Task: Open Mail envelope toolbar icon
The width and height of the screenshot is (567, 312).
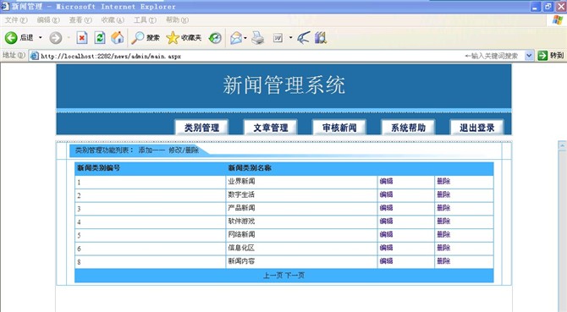Action: click(x=236, y=37)
